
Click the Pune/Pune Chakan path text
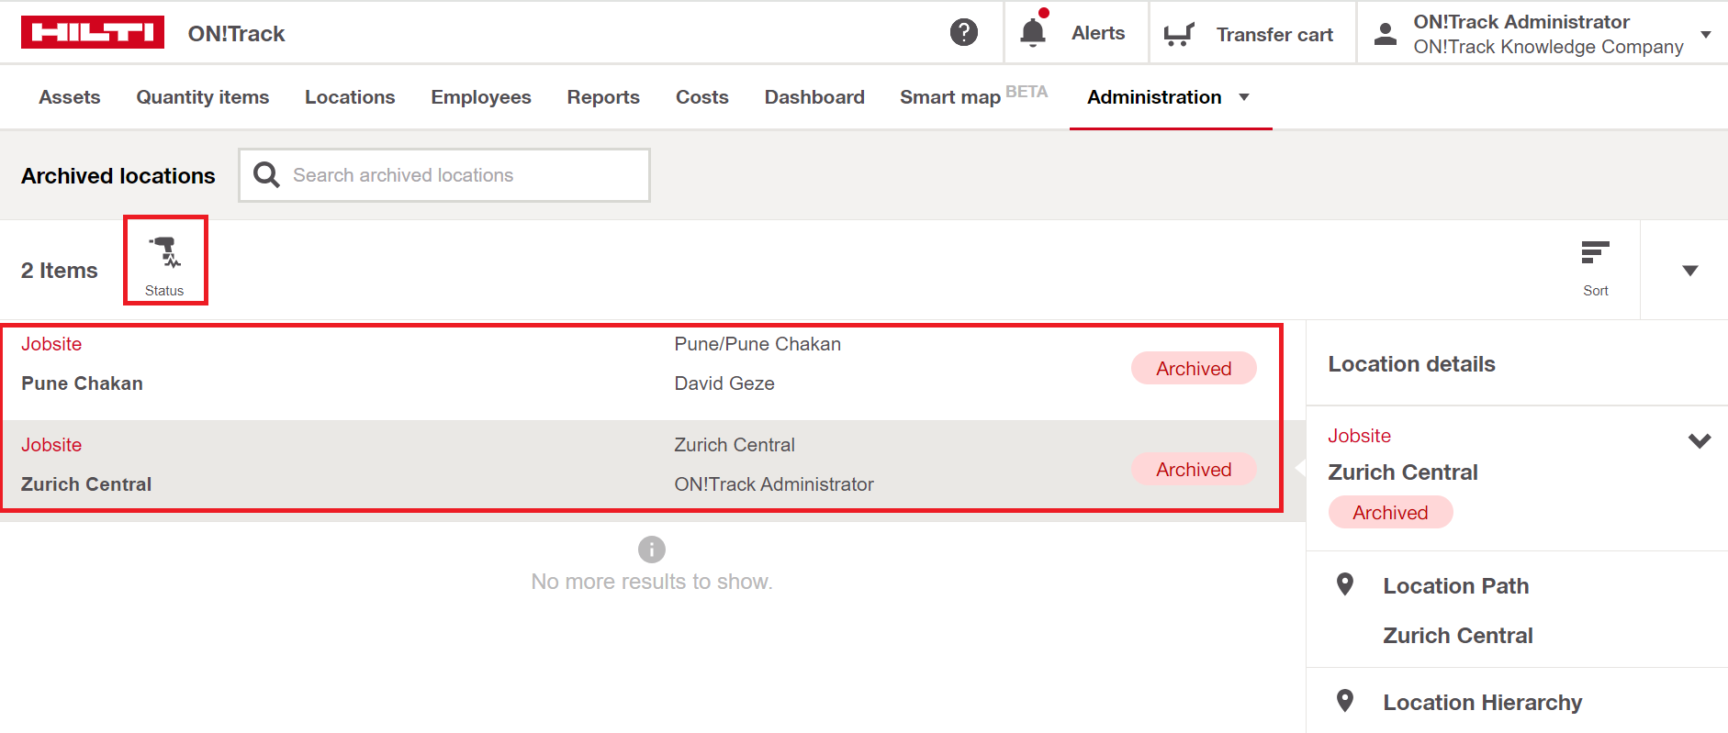[x=757, y=344]
